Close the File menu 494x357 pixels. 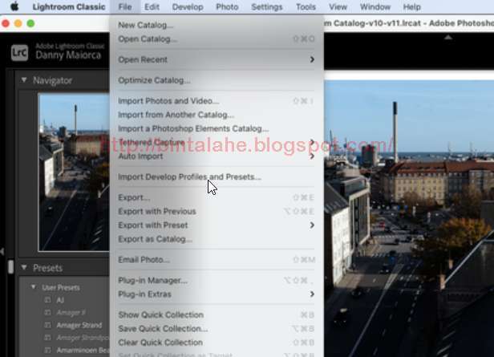(125, 6)
